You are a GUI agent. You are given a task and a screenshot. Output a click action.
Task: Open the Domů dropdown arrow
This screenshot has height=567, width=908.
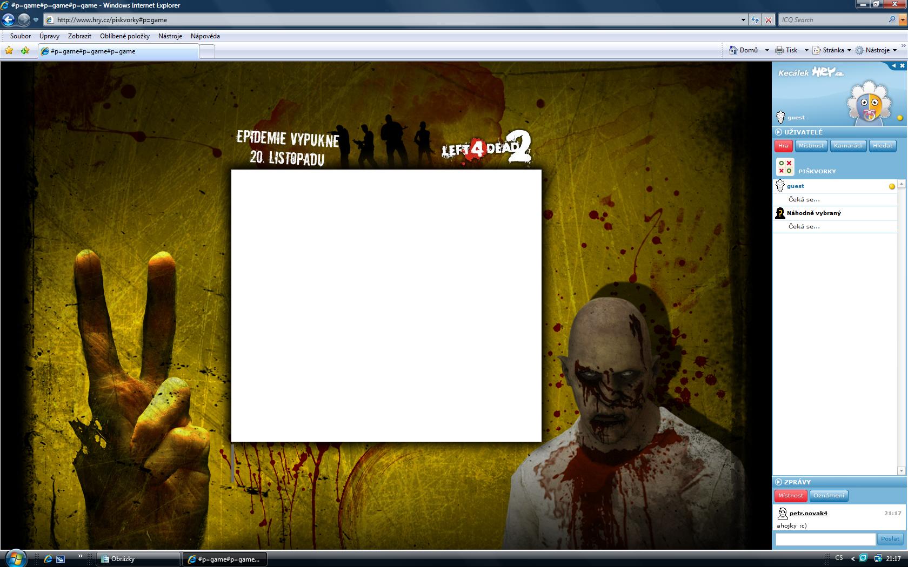click(766, 50)
